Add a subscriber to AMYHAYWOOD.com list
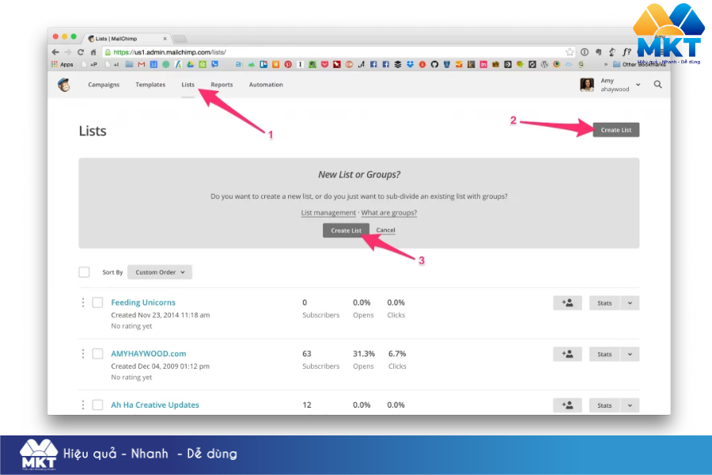The width and height of the screenshot is (712, 475). pos(567,354)
